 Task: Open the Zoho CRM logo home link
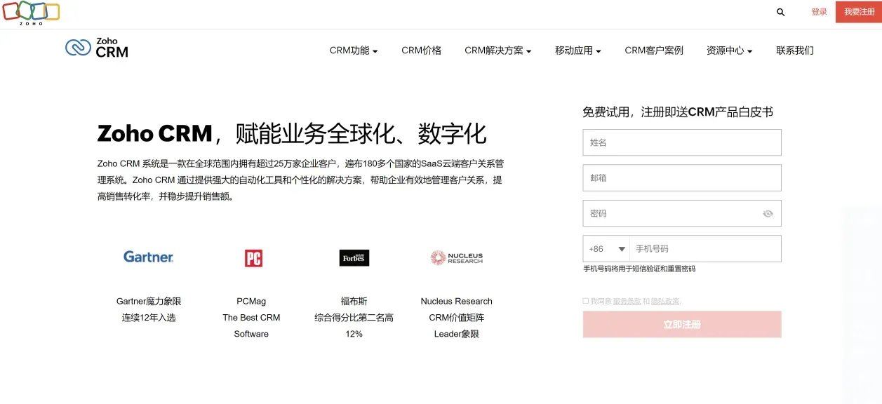97,47
